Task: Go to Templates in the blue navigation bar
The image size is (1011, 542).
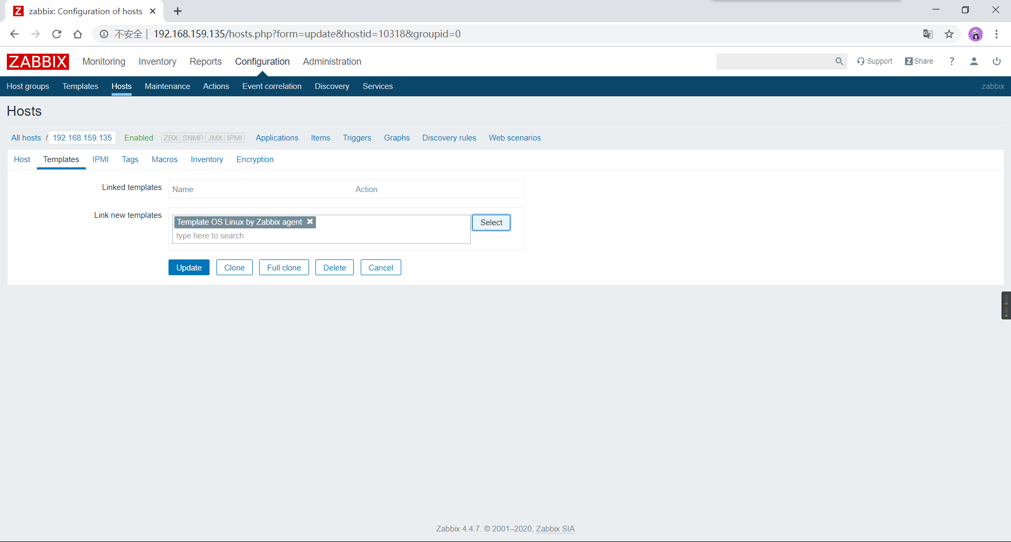Action: 80,86
